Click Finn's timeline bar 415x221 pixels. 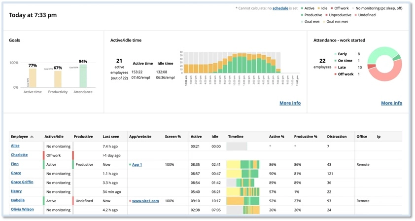(244, 164)
